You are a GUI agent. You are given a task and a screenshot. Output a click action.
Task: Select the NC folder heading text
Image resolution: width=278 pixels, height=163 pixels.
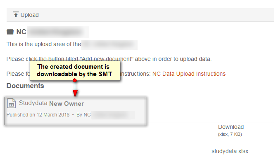(x=21, y=32)
